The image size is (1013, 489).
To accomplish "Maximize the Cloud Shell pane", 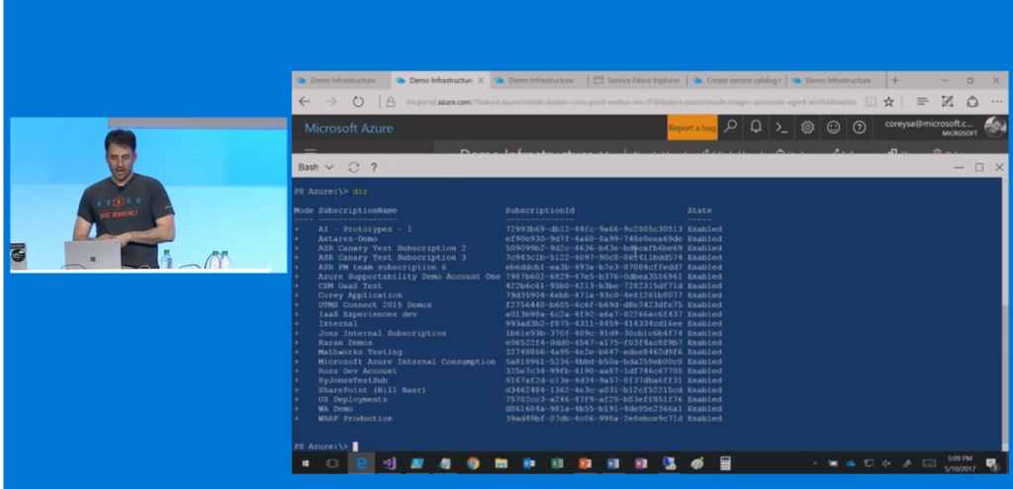I will coord(979,167).
